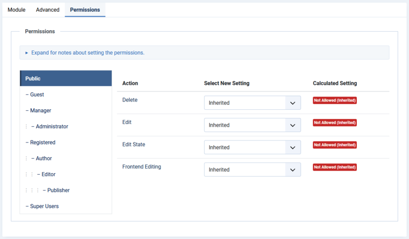The width and height of the screenshot is (409, 239).
Task: Click the Delete action label
Action: [x=130, y=100]
